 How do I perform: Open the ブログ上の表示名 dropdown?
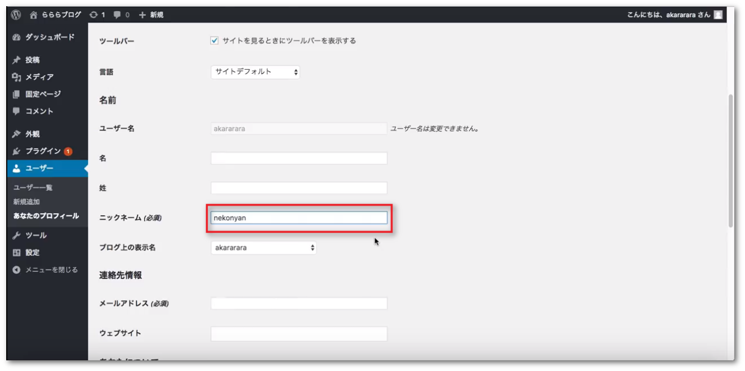coord(264,248)
